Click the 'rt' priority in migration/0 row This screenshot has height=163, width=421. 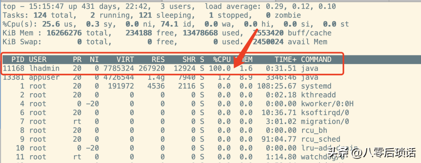tap(77, 122)
